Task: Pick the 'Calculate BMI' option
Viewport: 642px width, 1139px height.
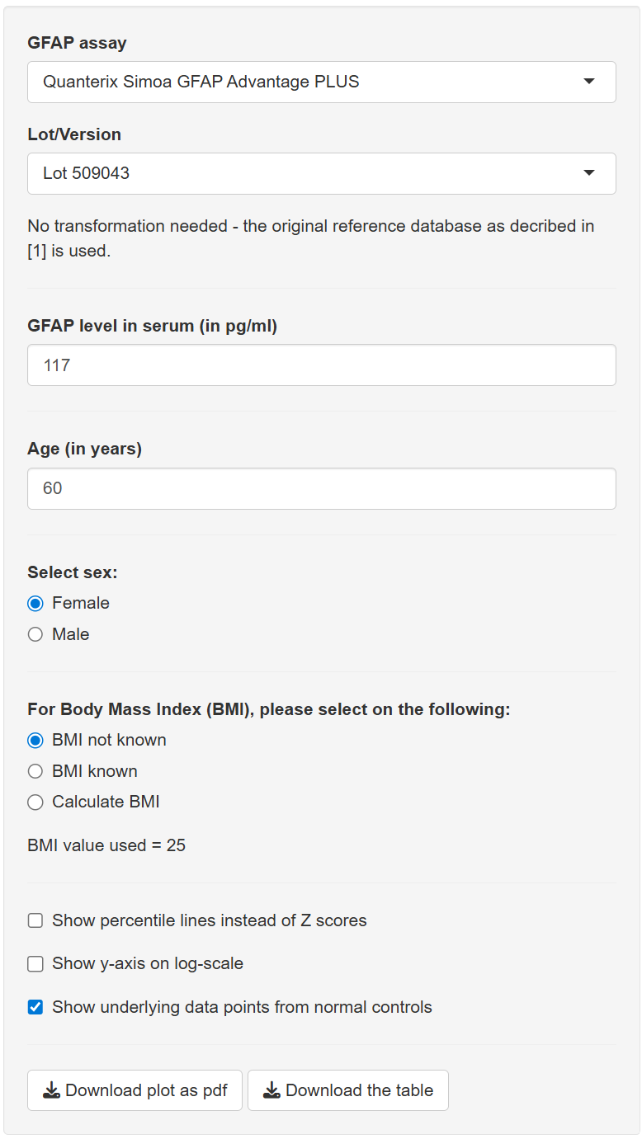Action: tap(35, 802)
